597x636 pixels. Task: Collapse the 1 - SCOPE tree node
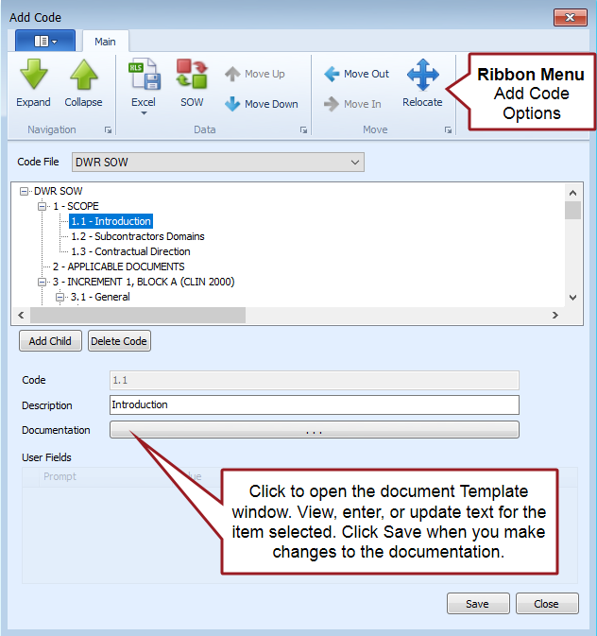(x=42, y=206)
